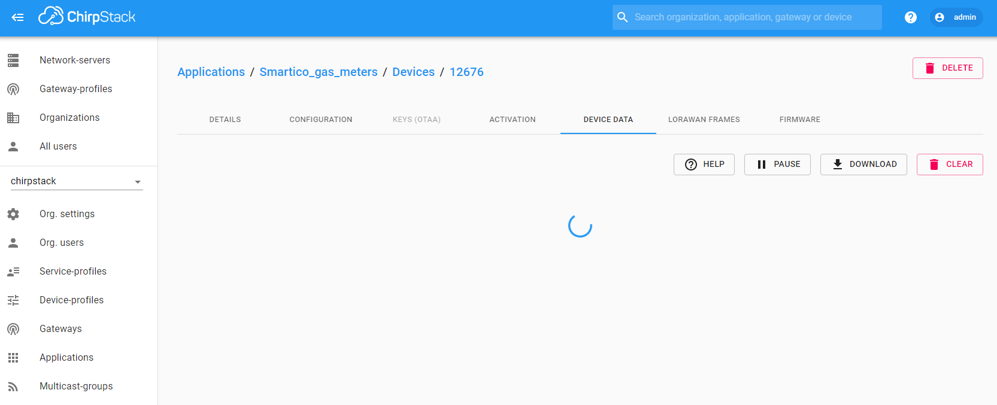Click the Device-profiles sliders icon
Viewport: 997px width, 405px height.
tap(13, 300)
